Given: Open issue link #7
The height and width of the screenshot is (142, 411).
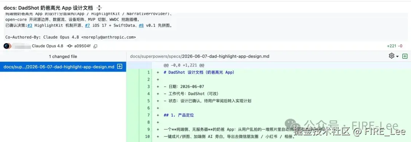Looking at the screenshot, I should tap(87, 26).
